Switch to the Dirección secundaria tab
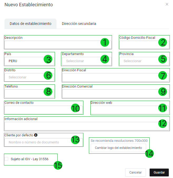The width and height of the screenshot is (173, 178). point(79,24)
